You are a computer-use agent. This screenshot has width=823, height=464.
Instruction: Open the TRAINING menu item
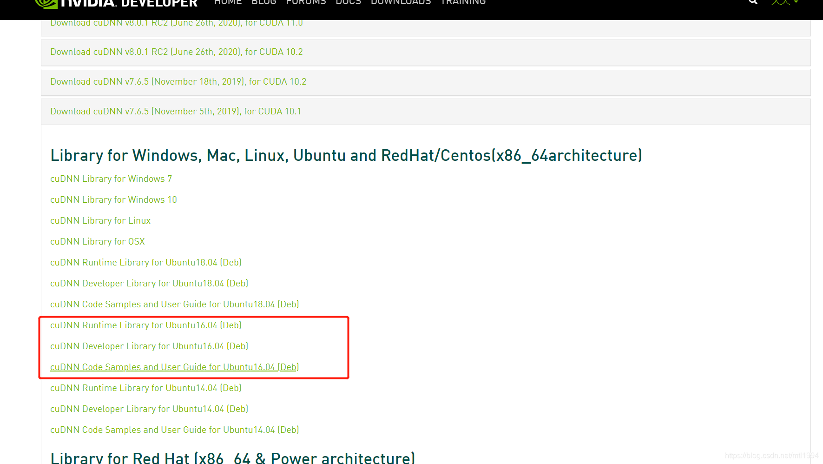463,2
